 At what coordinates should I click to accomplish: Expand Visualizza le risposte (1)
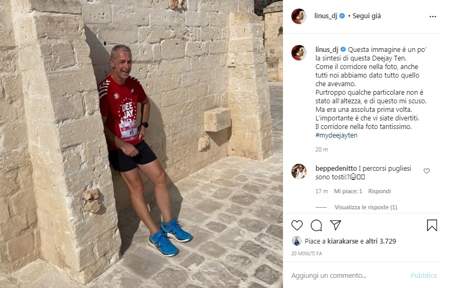pos(365,207)
